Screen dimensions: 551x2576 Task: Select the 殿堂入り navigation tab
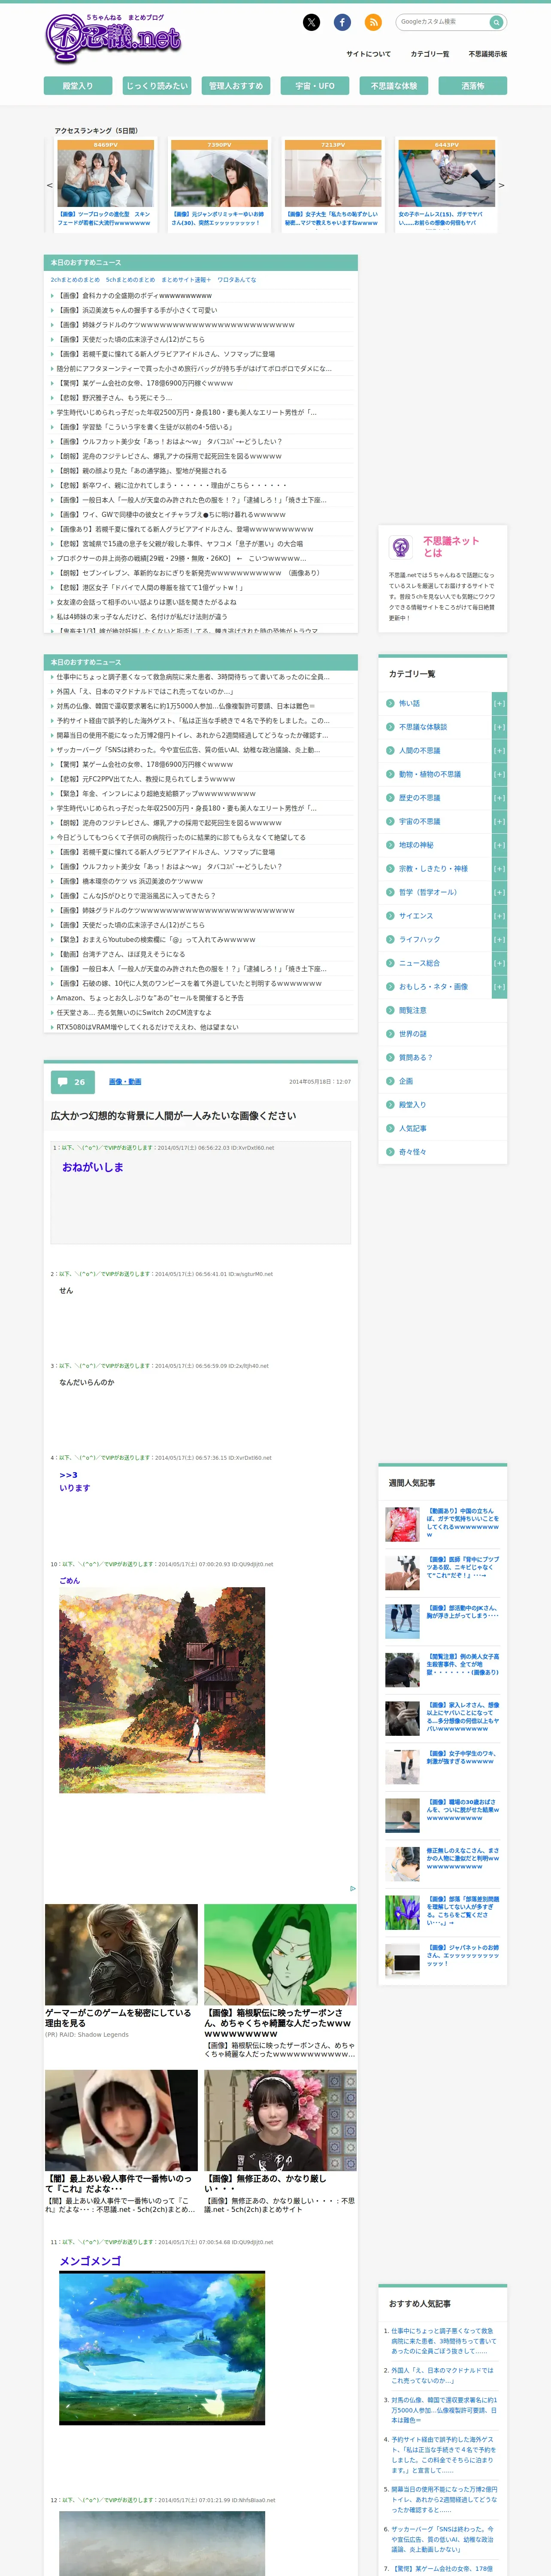pyautogui.click(x=78, y=86)
